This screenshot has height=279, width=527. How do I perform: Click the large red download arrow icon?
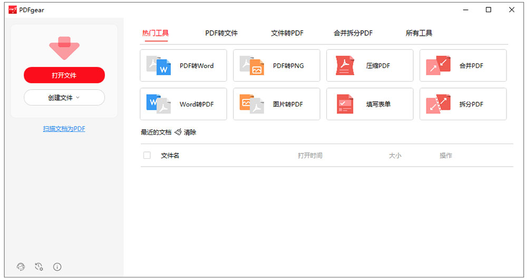click(x=64, y=48)
